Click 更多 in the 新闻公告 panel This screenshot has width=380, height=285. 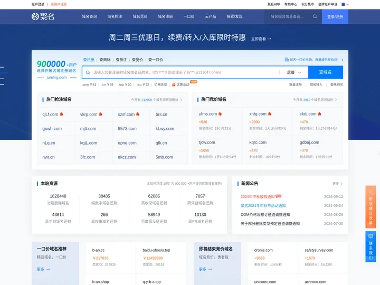pos(337,184)
